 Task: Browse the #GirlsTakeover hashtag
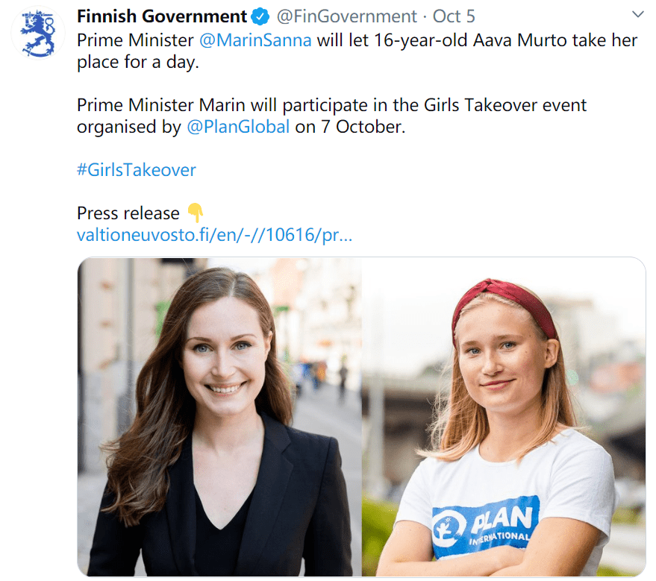click(x=137, y=170)
